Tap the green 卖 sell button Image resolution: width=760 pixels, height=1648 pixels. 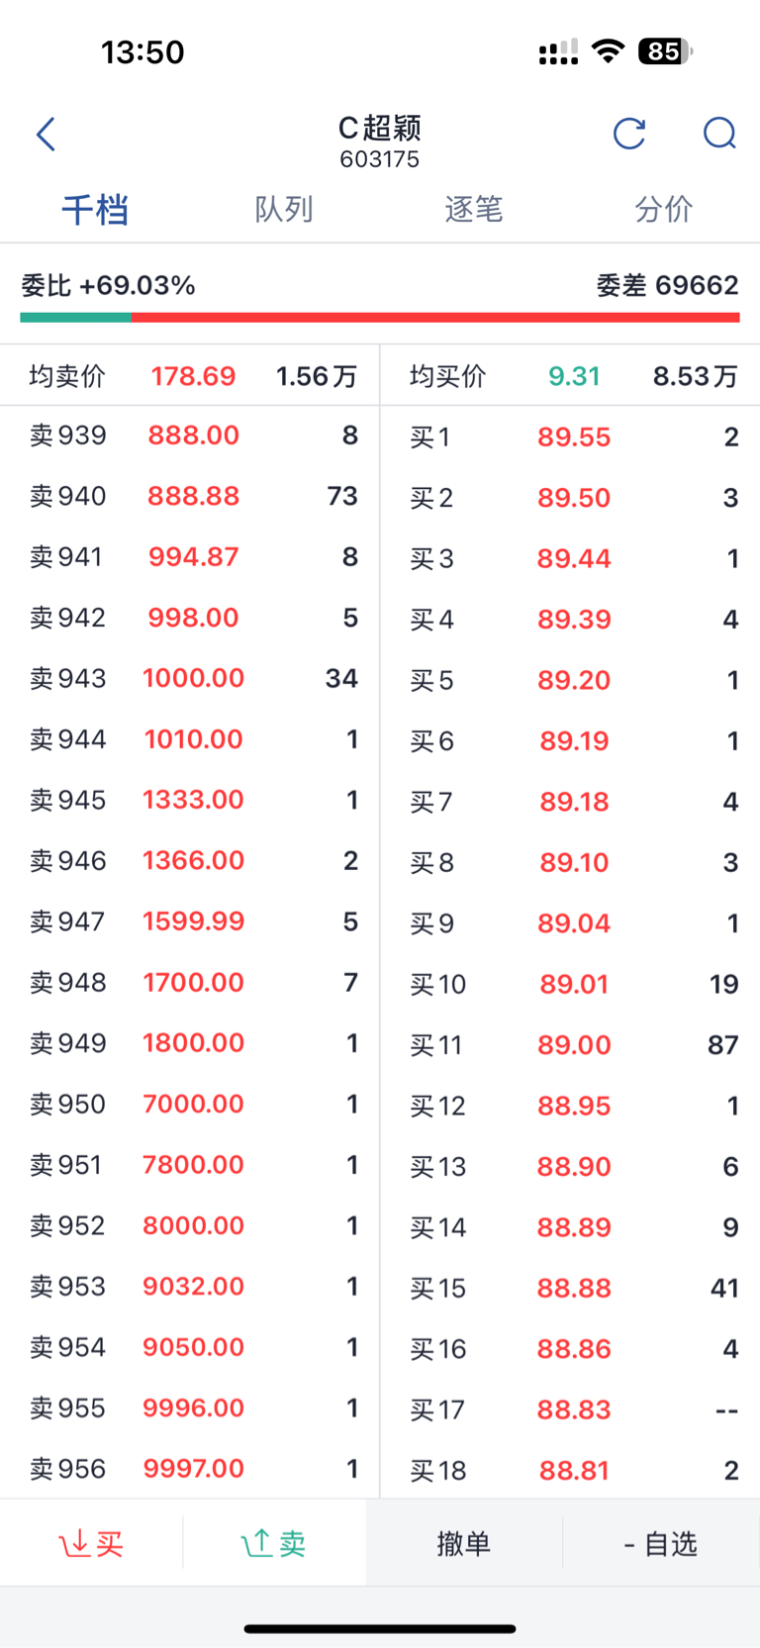pos(274,1543)
